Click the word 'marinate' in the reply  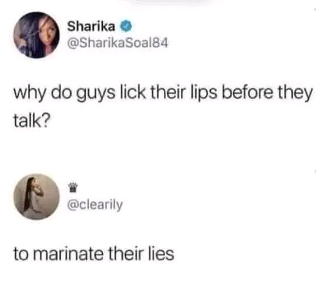click(69, 253)
